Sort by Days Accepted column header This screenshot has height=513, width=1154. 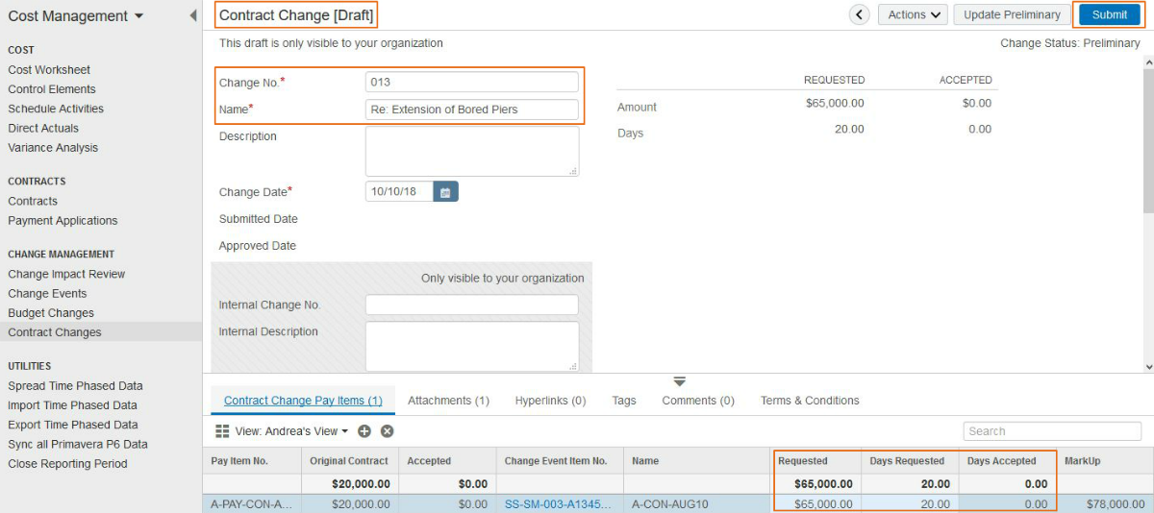[1007, 461]
